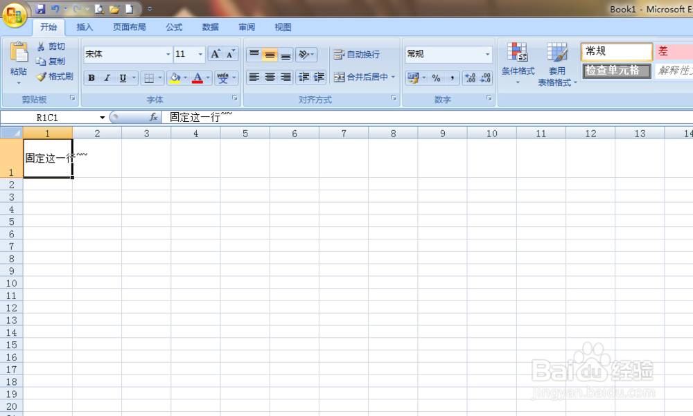
Task: Create new blank workbook icon
Action: coord(130,9)
